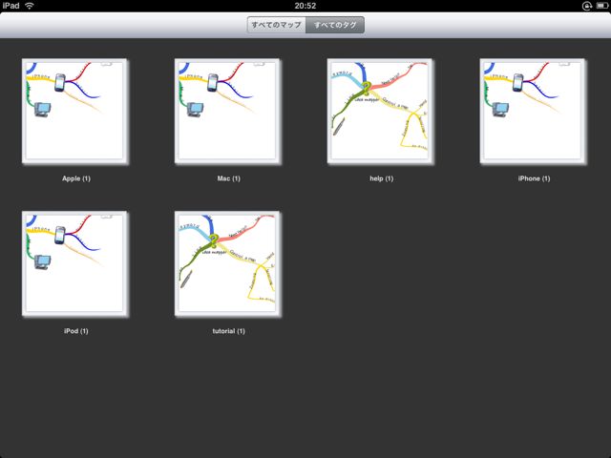This screenshot has height=458, width=611.
Task: Tap the battery indicator icon
Action: [x=601, y=6]
